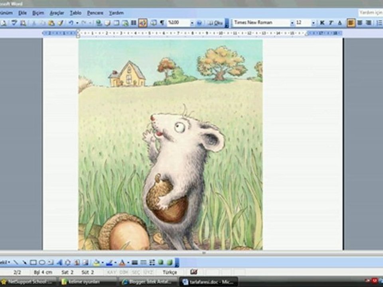Open the Pencere menu
This screenshot has height=287, width=383.
[x=95, y=13]
